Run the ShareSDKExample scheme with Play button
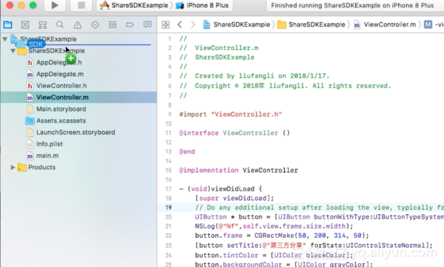The image size is (444, 267). click(x=55, y=5)
